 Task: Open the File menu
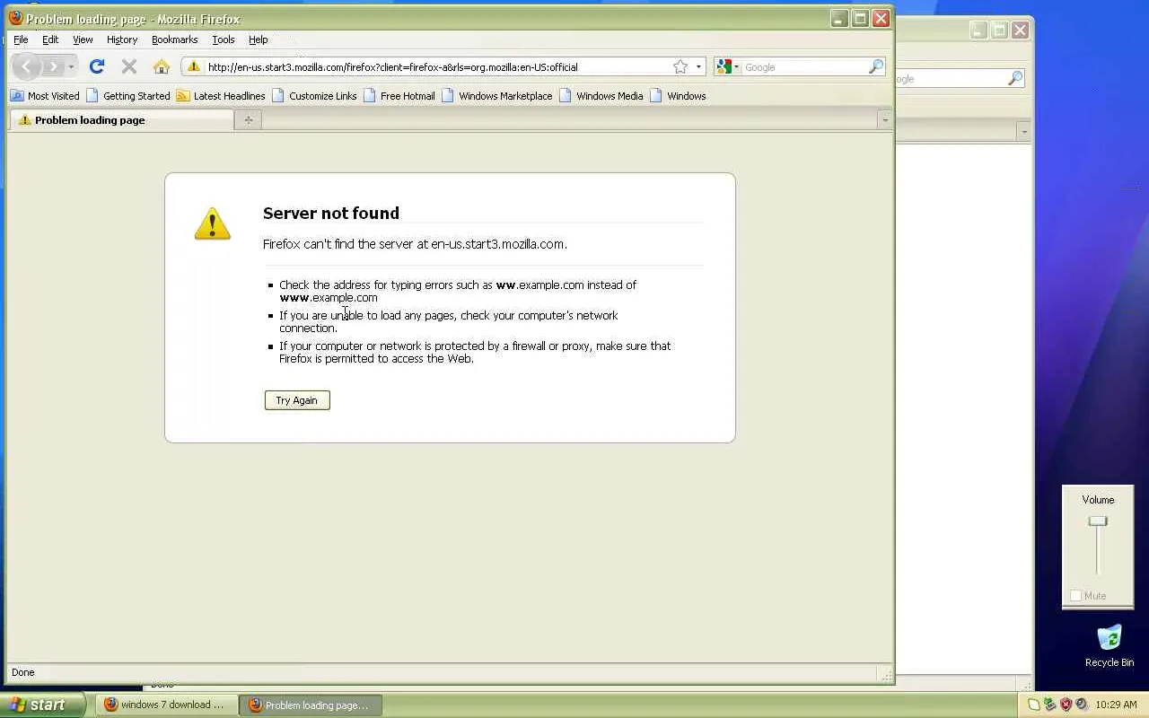[x=21, y=39]
